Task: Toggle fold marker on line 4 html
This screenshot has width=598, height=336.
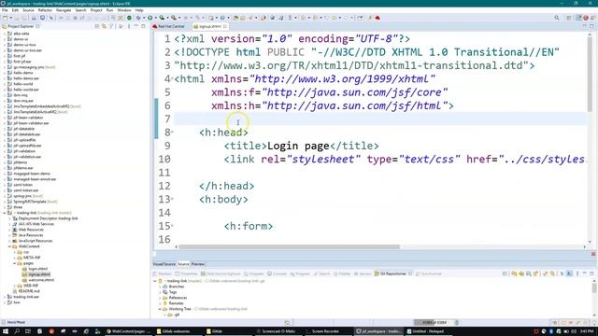Action: pos(172,78)
